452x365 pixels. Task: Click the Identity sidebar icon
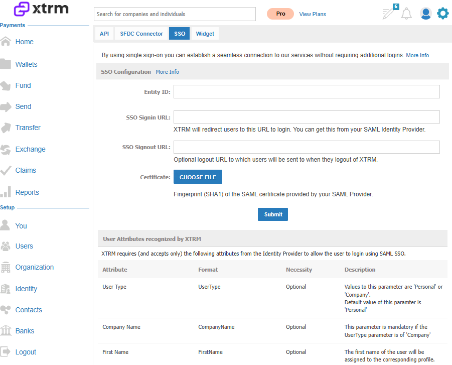tap(6, 289)
